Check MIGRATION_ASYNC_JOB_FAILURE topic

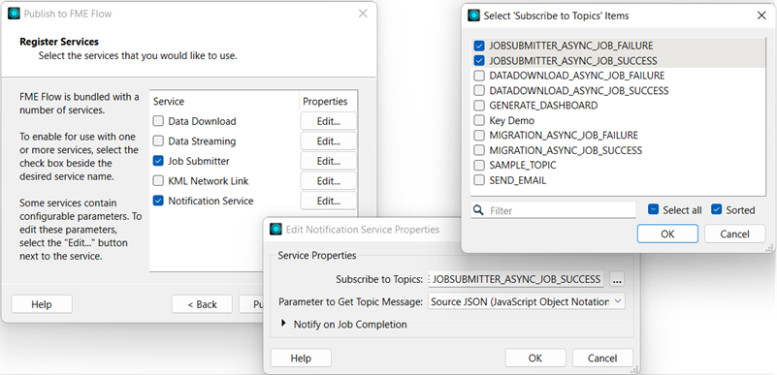pos(478,135)
